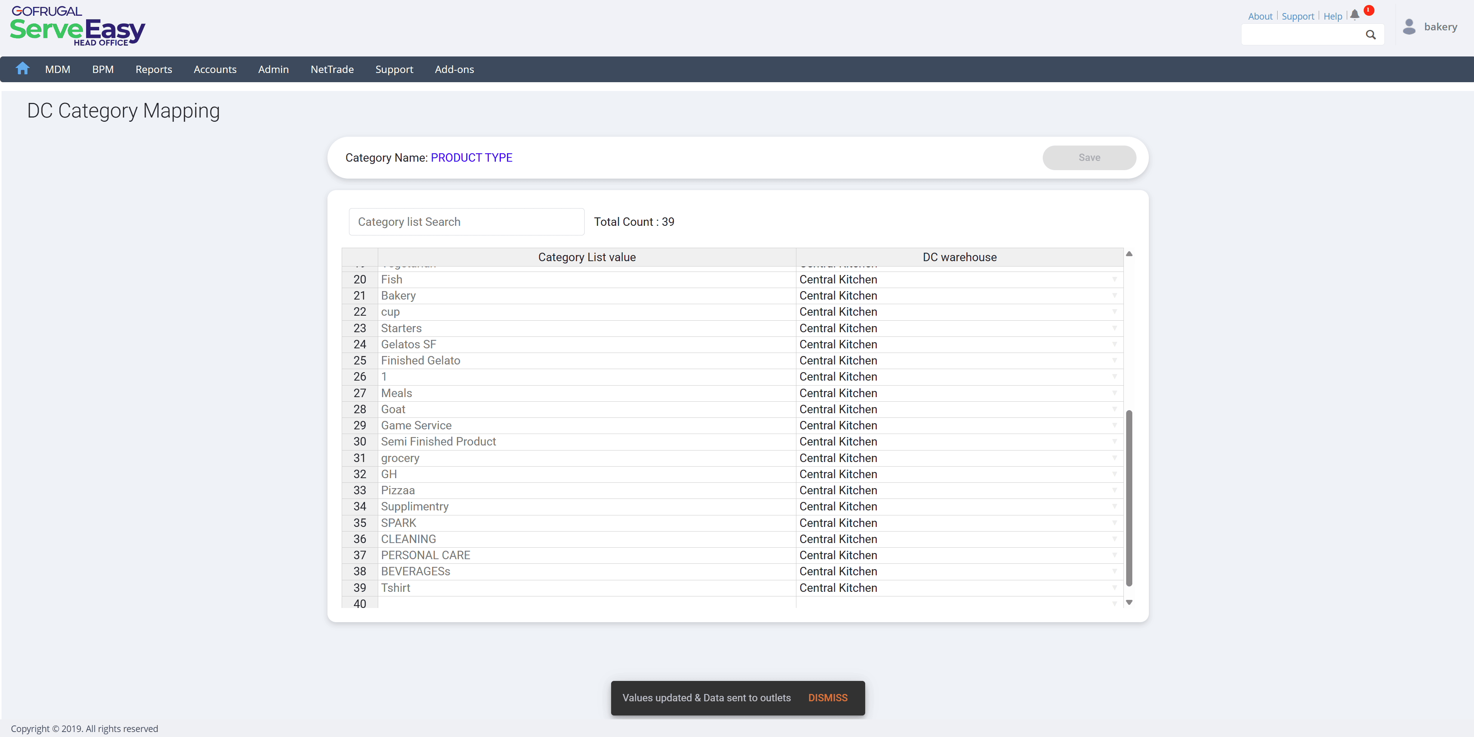Go to the home icon in navbar
Image resolution: width=1474 pixels, height=737 pixels.
pyautogui.click(x=22, y=69)
